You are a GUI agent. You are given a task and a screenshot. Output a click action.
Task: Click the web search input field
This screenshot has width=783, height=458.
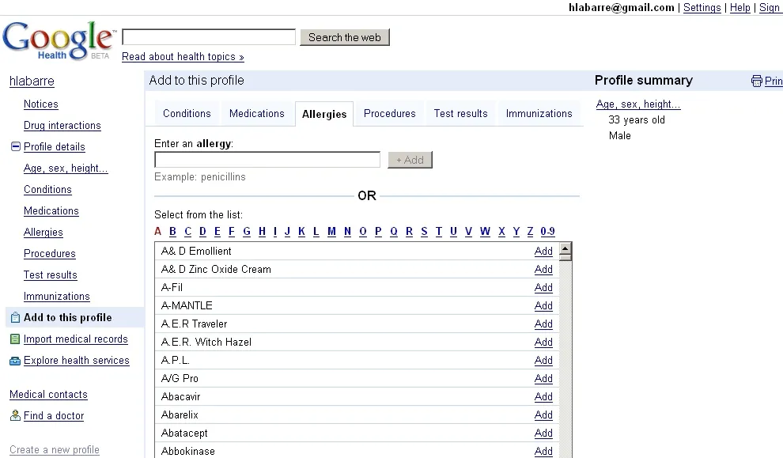click(209, 37)
